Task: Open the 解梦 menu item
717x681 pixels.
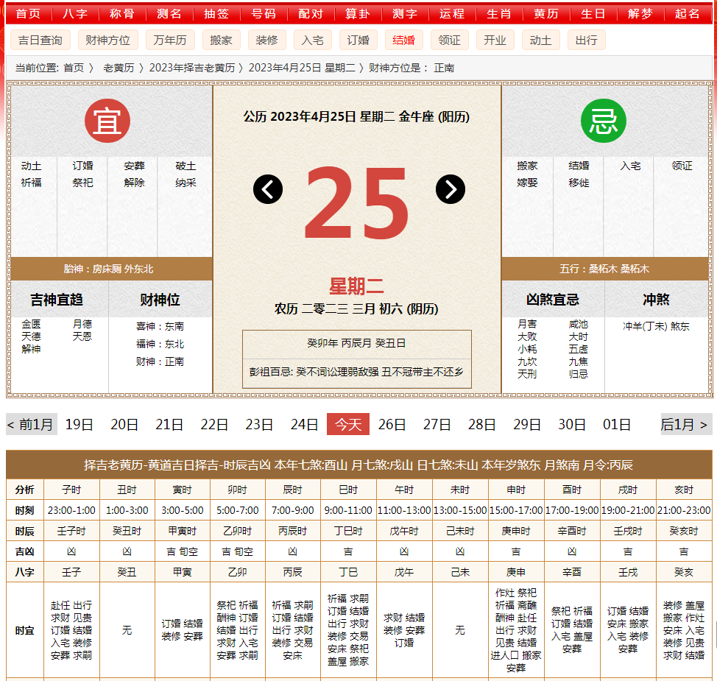Action: [640, 14]
